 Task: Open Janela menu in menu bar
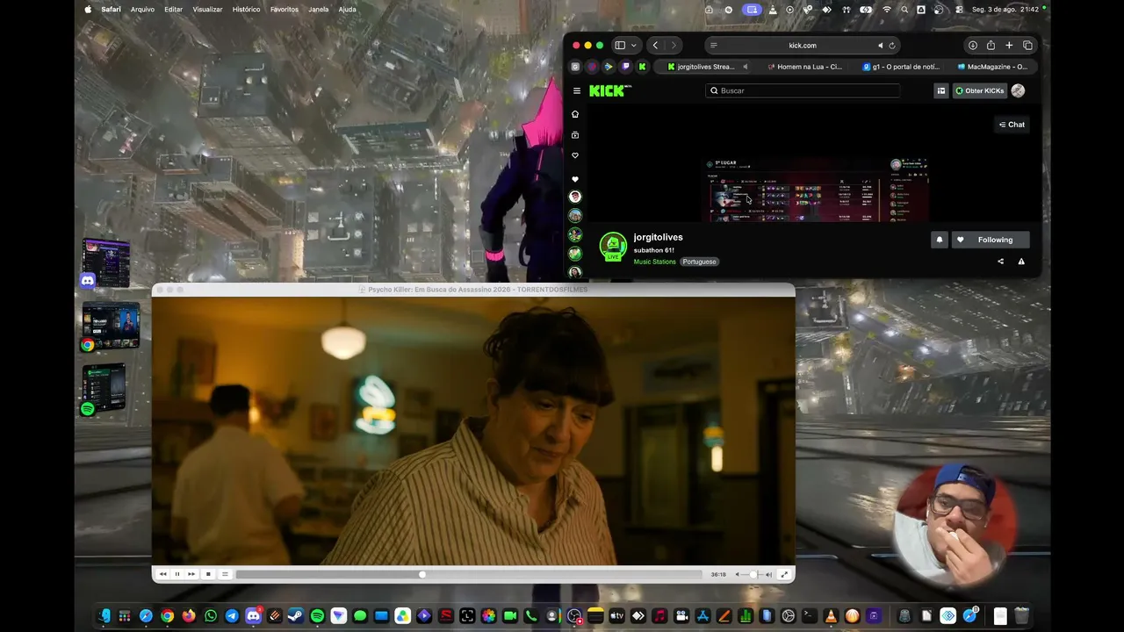[x=319, y=10]
